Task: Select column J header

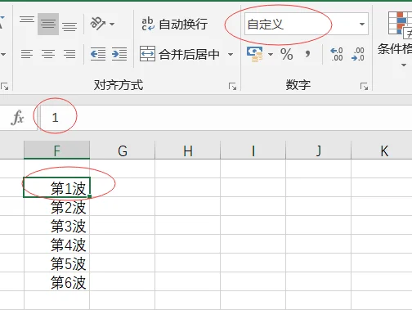Action: (x=319, y=150)
